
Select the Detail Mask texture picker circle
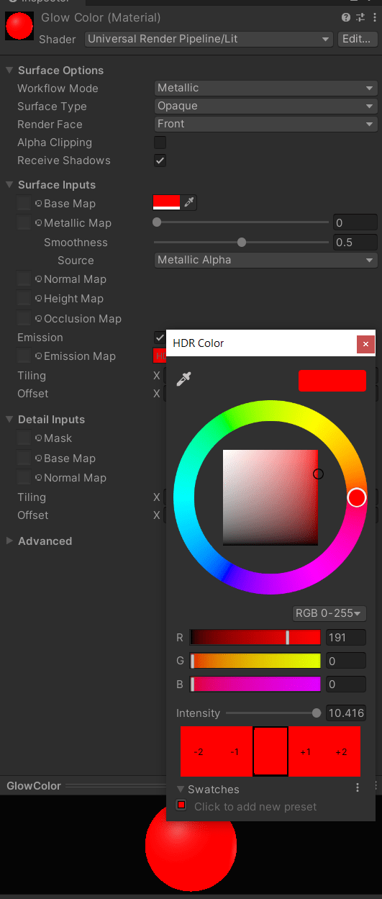pos(39,438)
